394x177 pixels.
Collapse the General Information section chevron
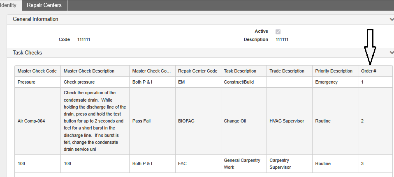pyautogui.click(x=391, y=19)
